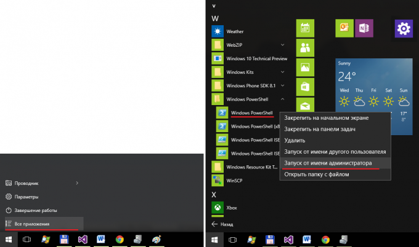The width and height of the screenshot is (419, 247).
Task: Expand the WebZIP folder chevron
Action: (282, 45)
